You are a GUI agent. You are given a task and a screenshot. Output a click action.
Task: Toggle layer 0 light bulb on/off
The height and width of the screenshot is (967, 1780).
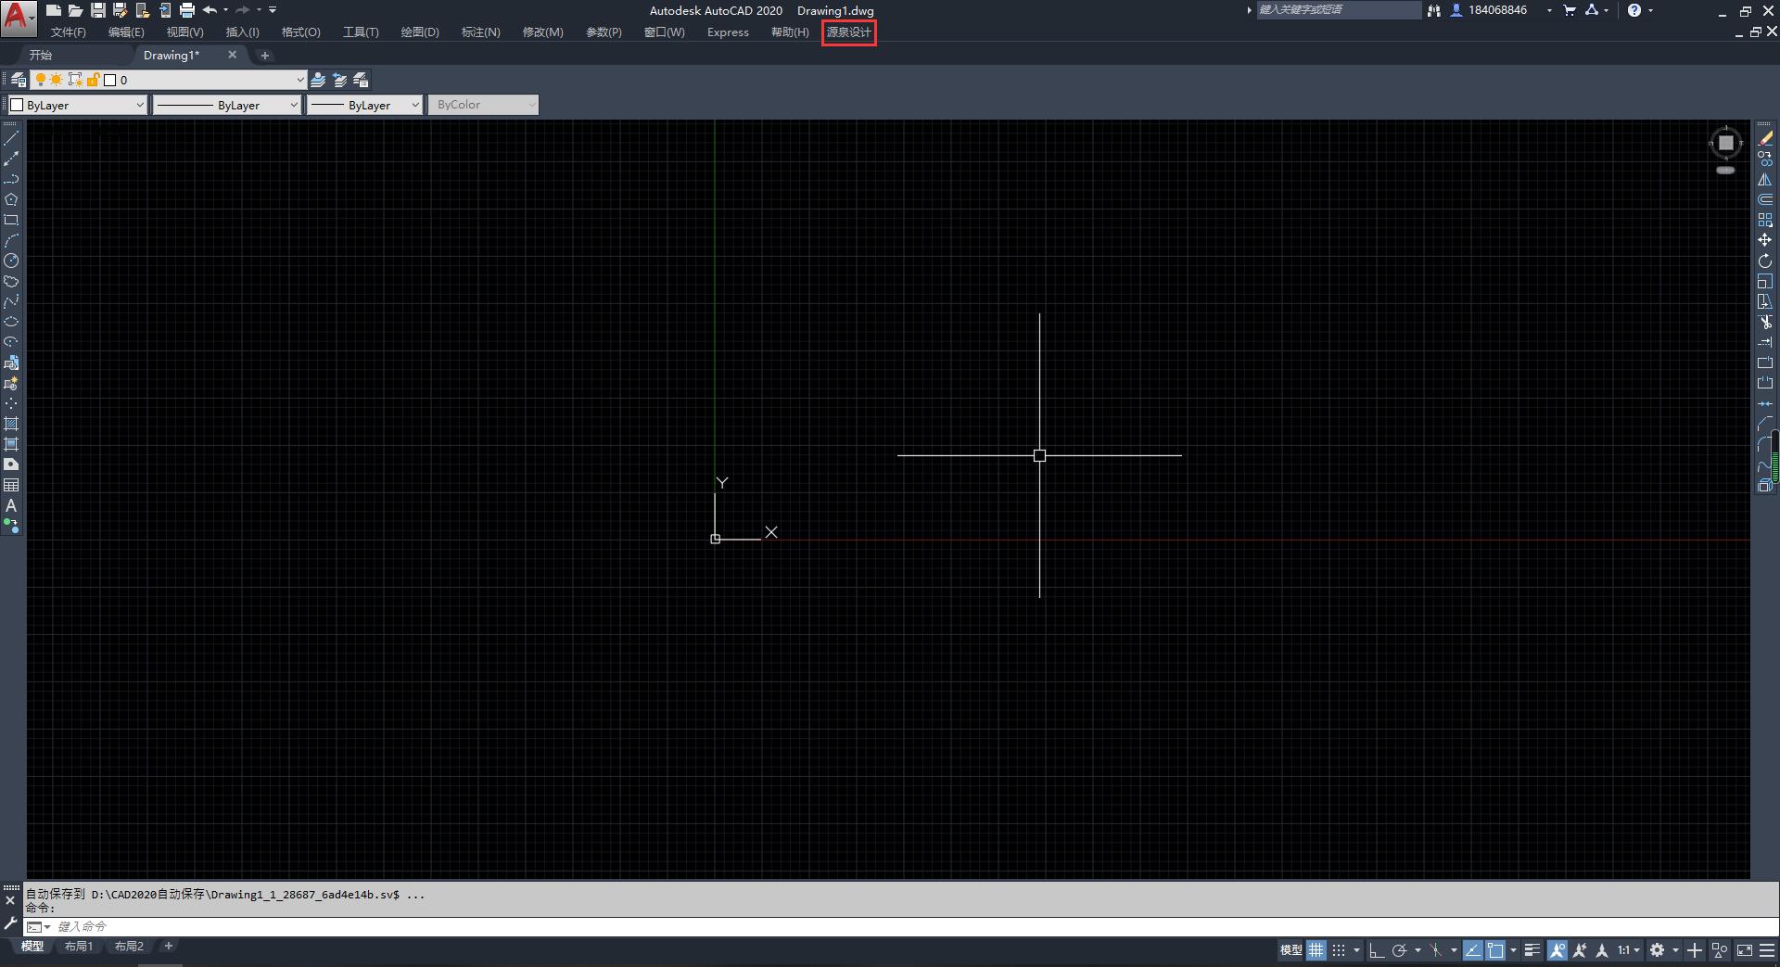point(41,80)
